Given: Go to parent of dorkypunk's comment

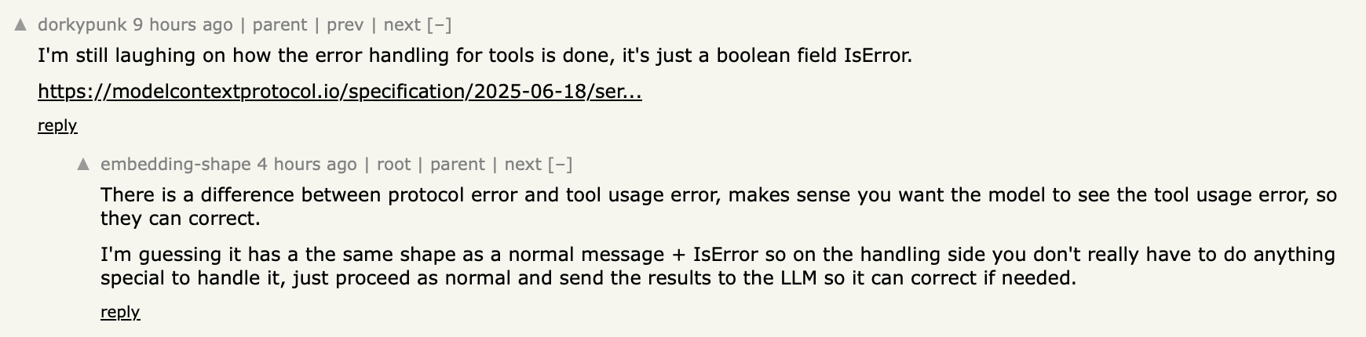Looking at the screenshot, I should pyautogui.click(x=279, y=25).
